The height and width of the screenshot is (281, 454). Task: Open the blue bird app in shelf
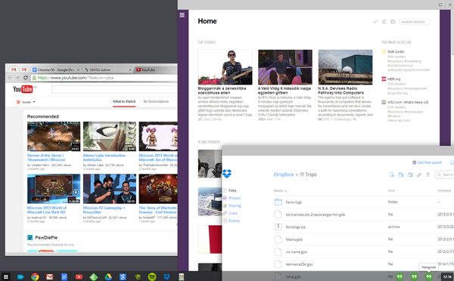(x=20, y=276)
